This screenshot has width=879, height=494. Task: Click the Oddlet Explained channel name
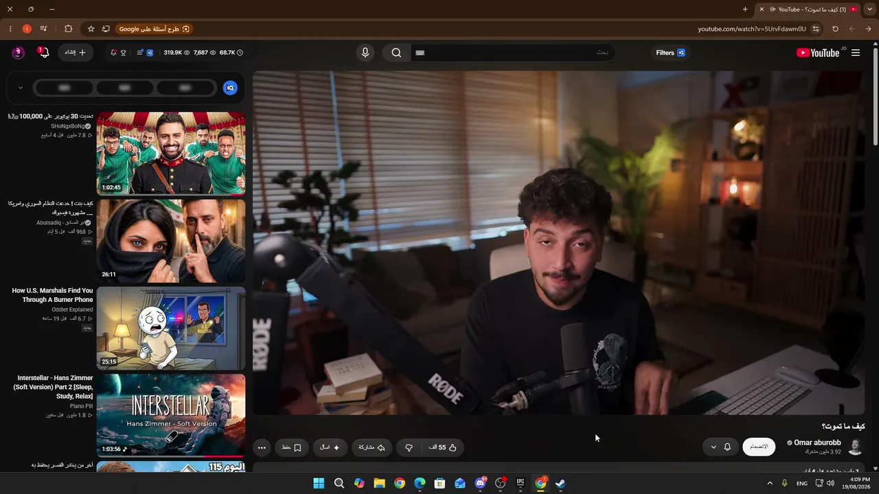(x=72, y=309)
